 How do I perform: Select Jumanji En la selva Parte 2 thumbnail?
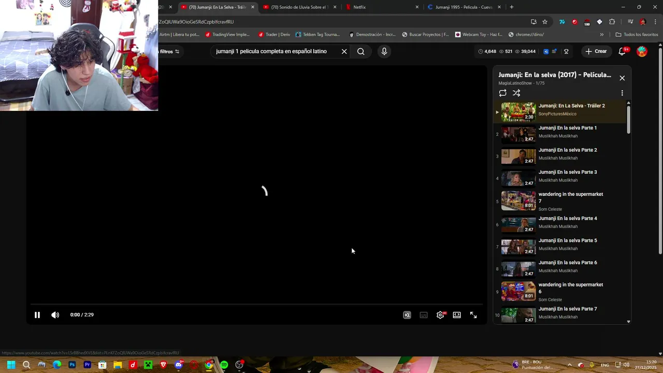[518, 156]
